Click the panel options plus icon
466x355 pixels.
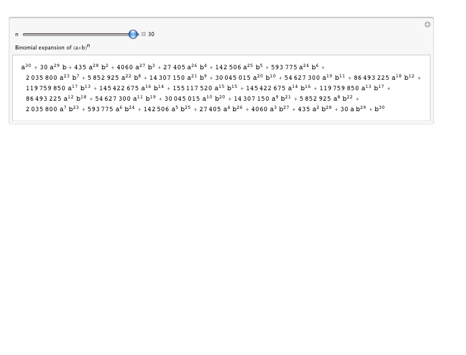[428, 24]
